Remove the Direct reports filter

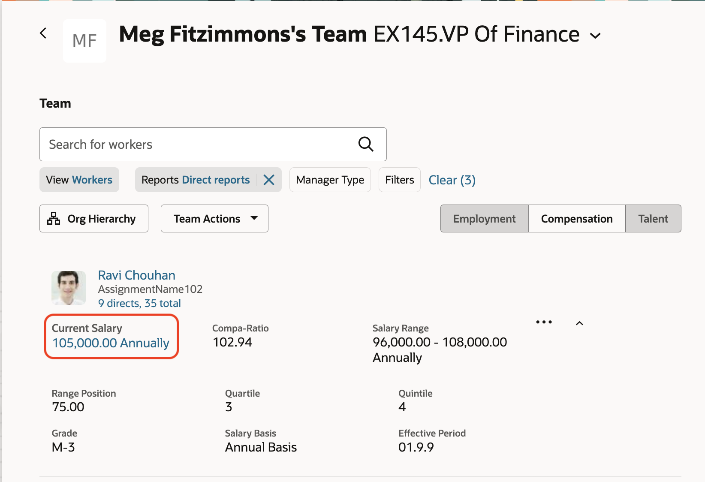coord(269,180)
